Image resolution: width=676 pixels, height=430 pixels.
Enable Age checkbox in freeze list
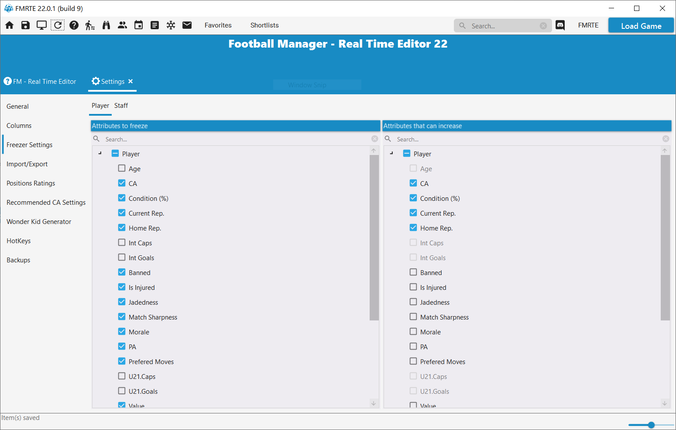[122, 168]
